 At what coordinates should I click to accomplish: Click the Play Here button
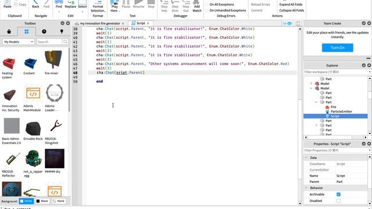(x=114, y=5)
